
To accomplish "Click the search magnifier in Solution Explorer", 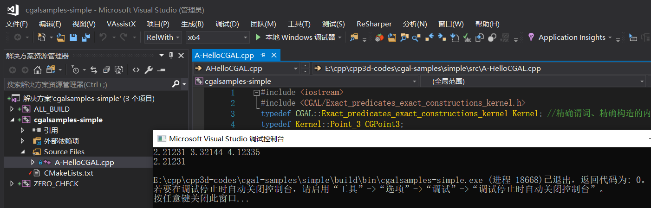I will coord(176,84).
